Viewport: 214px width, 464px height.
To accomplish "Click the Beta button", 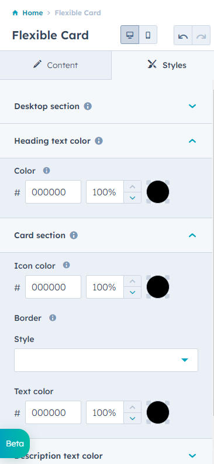I will [x=15, y=443].
